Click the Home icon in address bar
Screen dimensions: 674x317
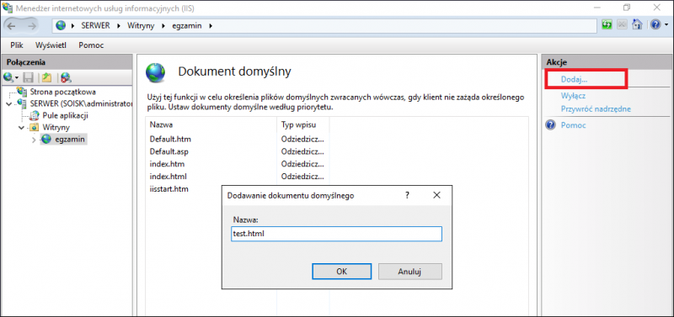[637, 25]
